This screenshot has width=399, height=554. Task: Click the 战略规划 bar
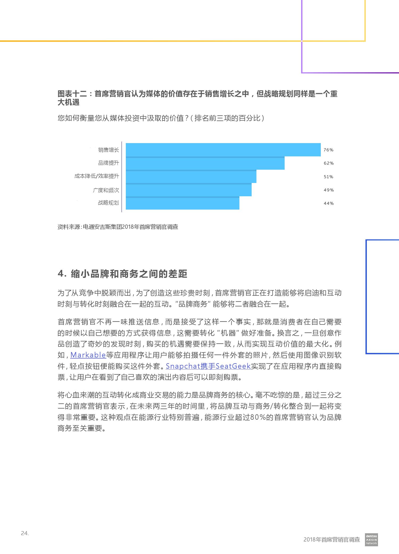coord(182,203)
